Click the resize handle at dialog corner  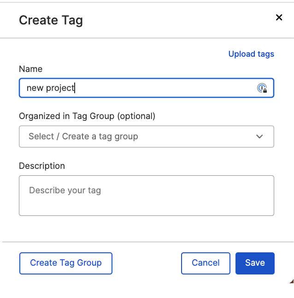(292, 281)
